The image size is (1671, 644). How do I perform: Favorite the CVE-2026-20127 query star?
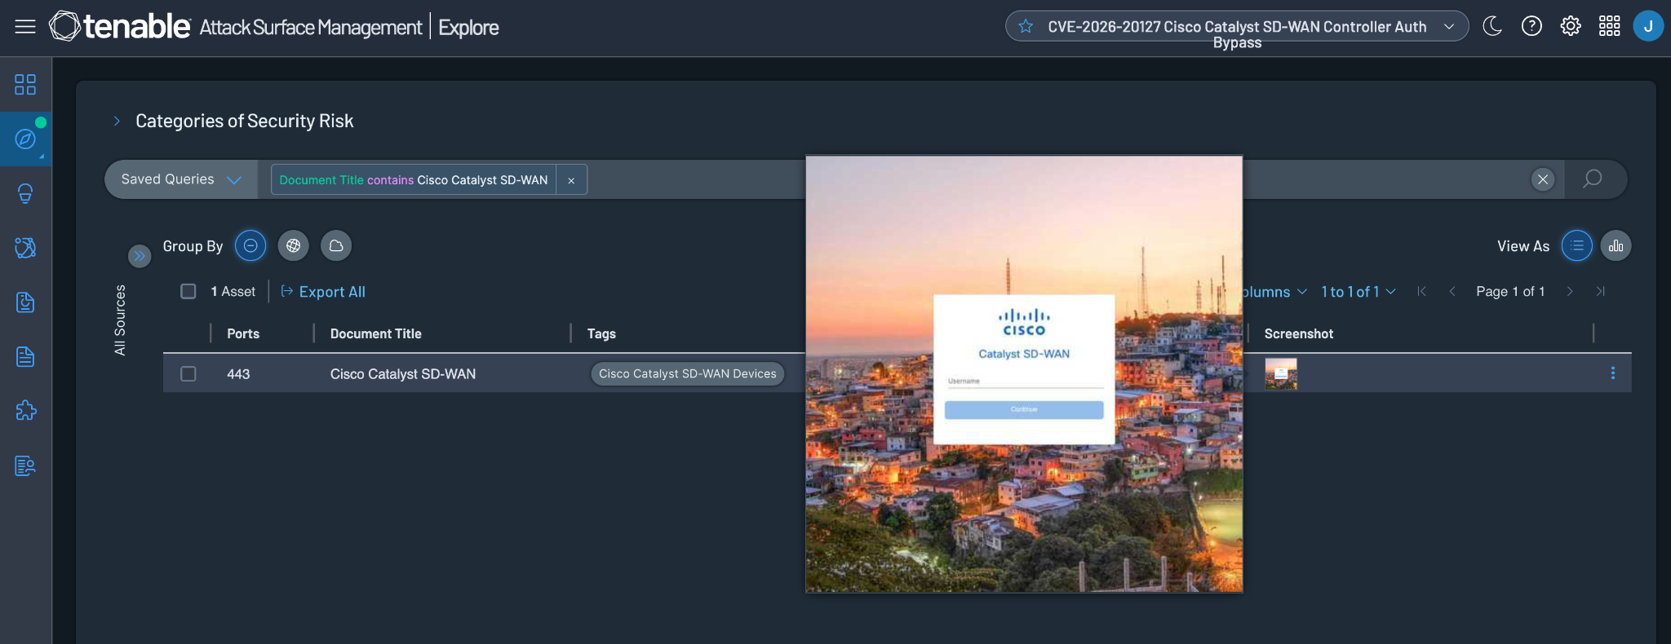point(1026,27)
